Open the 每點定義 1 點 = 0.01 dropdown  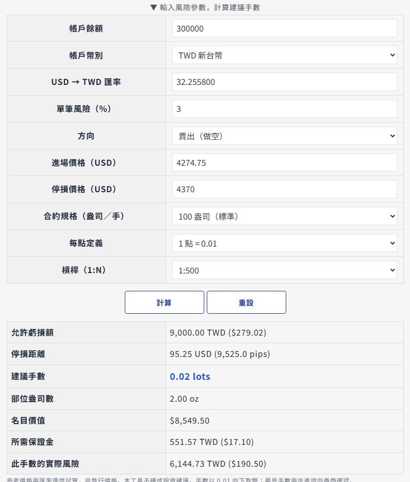284,243
